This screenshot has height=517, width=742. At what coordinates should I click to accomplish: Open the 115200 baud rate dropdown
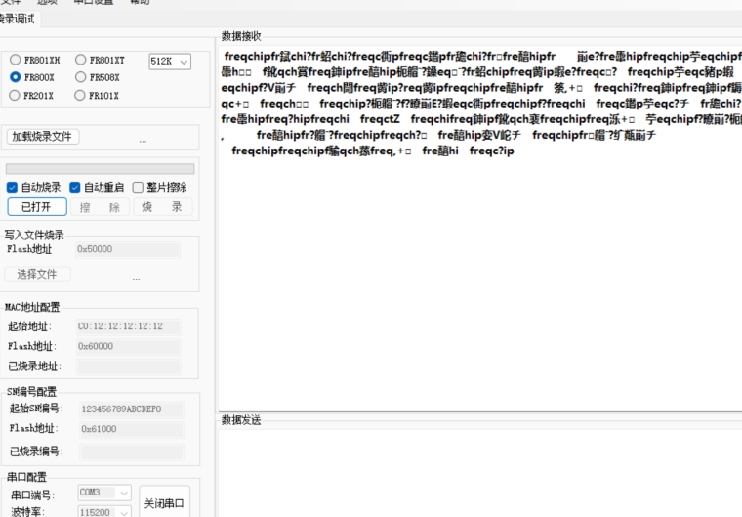(104, 511)
